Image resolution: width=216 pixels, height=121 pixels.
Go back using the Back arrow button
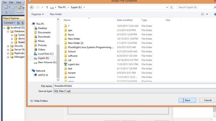[x=32, y=7]
